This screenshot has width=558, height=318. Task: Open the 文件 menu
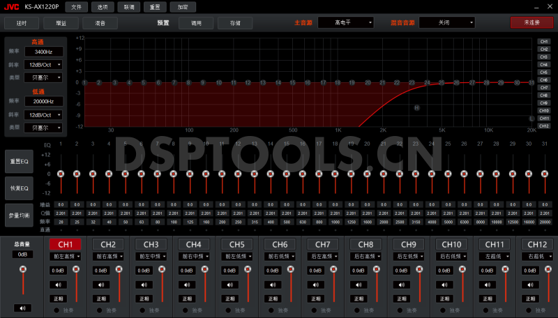[76, 7]
